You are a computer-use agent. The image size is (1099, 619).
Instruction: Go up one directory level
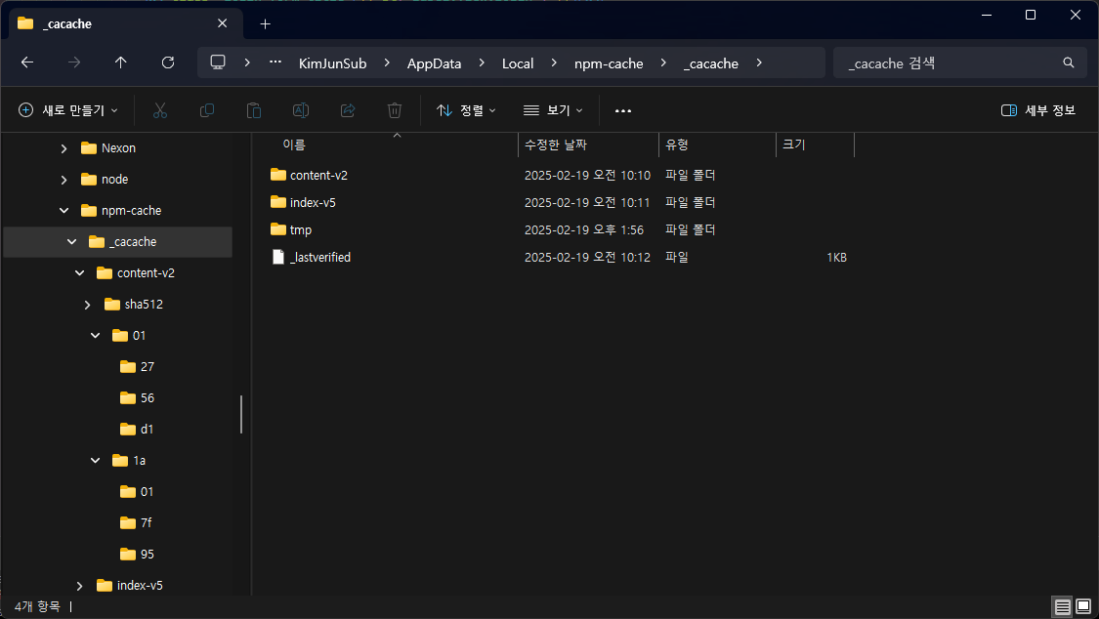click(121, 62)
